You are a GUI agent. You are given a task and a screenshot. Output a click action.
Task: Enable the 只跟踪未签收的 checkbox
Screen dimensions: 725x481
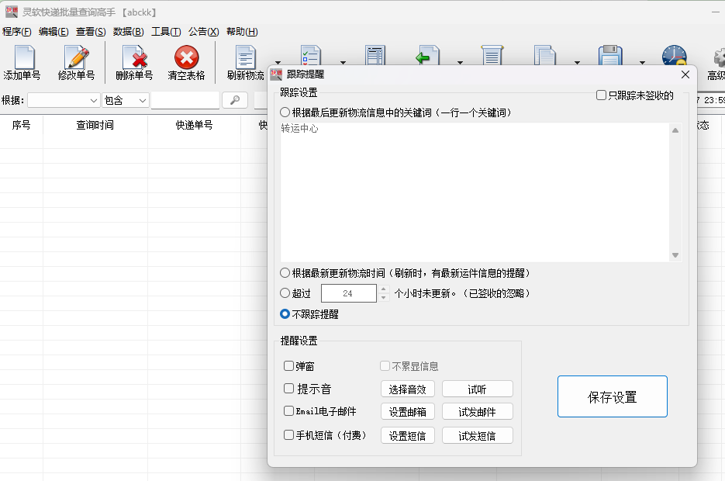[x=601, y=95]
